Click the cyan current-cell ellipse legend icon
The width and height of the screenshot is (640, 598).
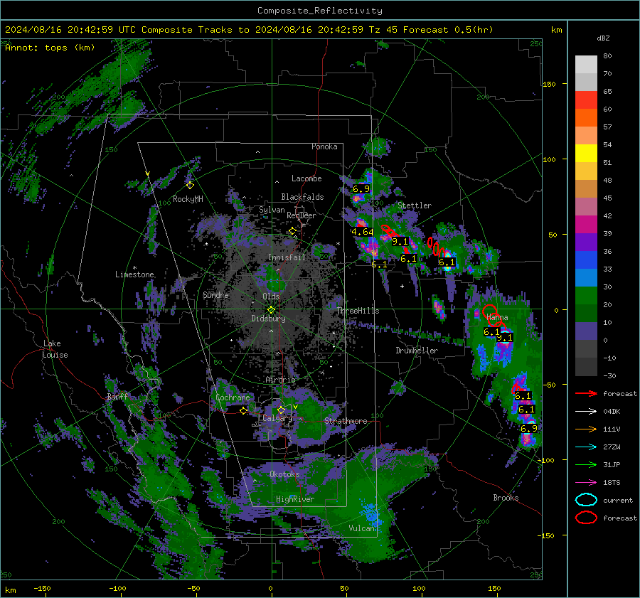[x=586, y=500]
